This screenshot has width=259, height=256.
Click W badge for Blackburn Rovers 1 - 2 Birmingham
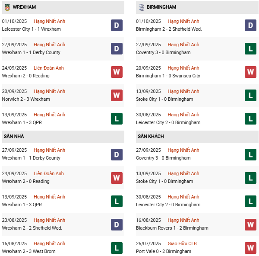click(251, 224)
